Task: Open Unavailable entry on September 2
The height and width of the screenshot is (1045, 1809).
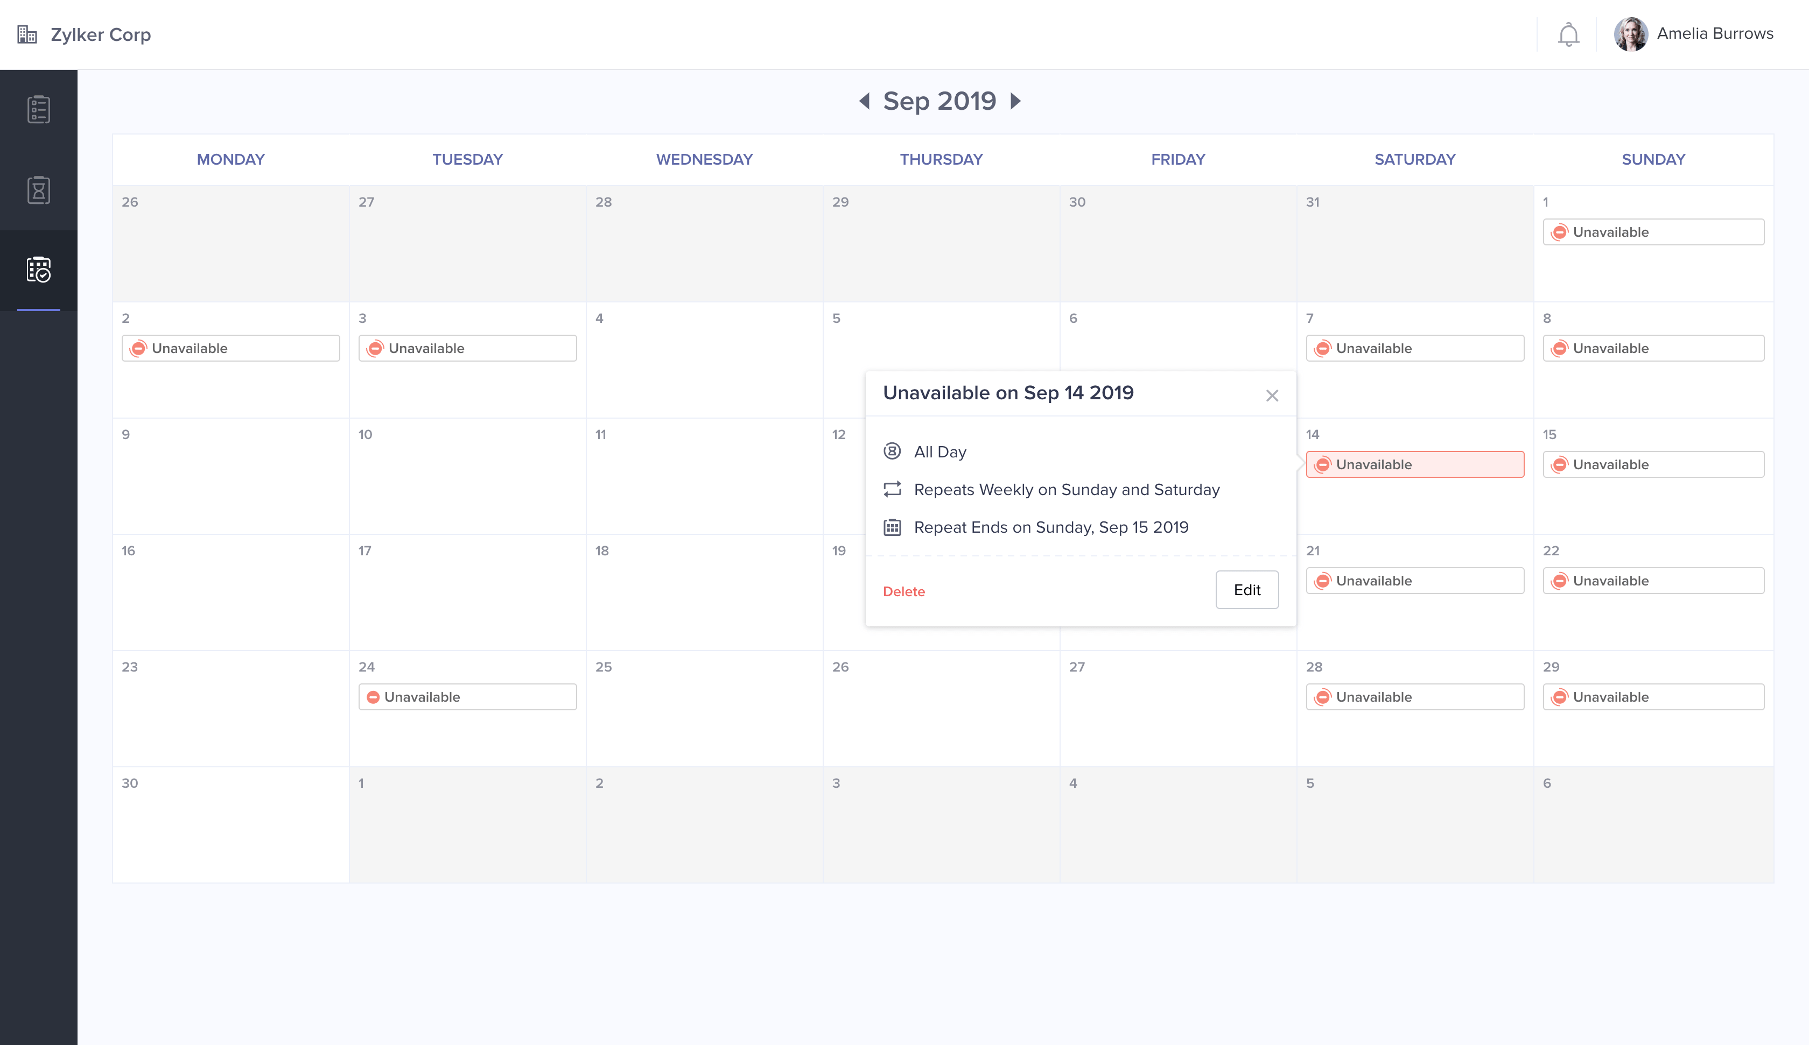Action: pyautogui.click(x=230, y=348)
